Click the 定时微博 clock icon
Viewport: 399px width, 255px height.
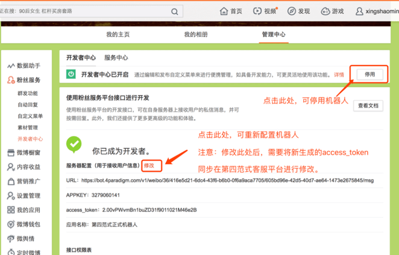(x=11, y=252)
